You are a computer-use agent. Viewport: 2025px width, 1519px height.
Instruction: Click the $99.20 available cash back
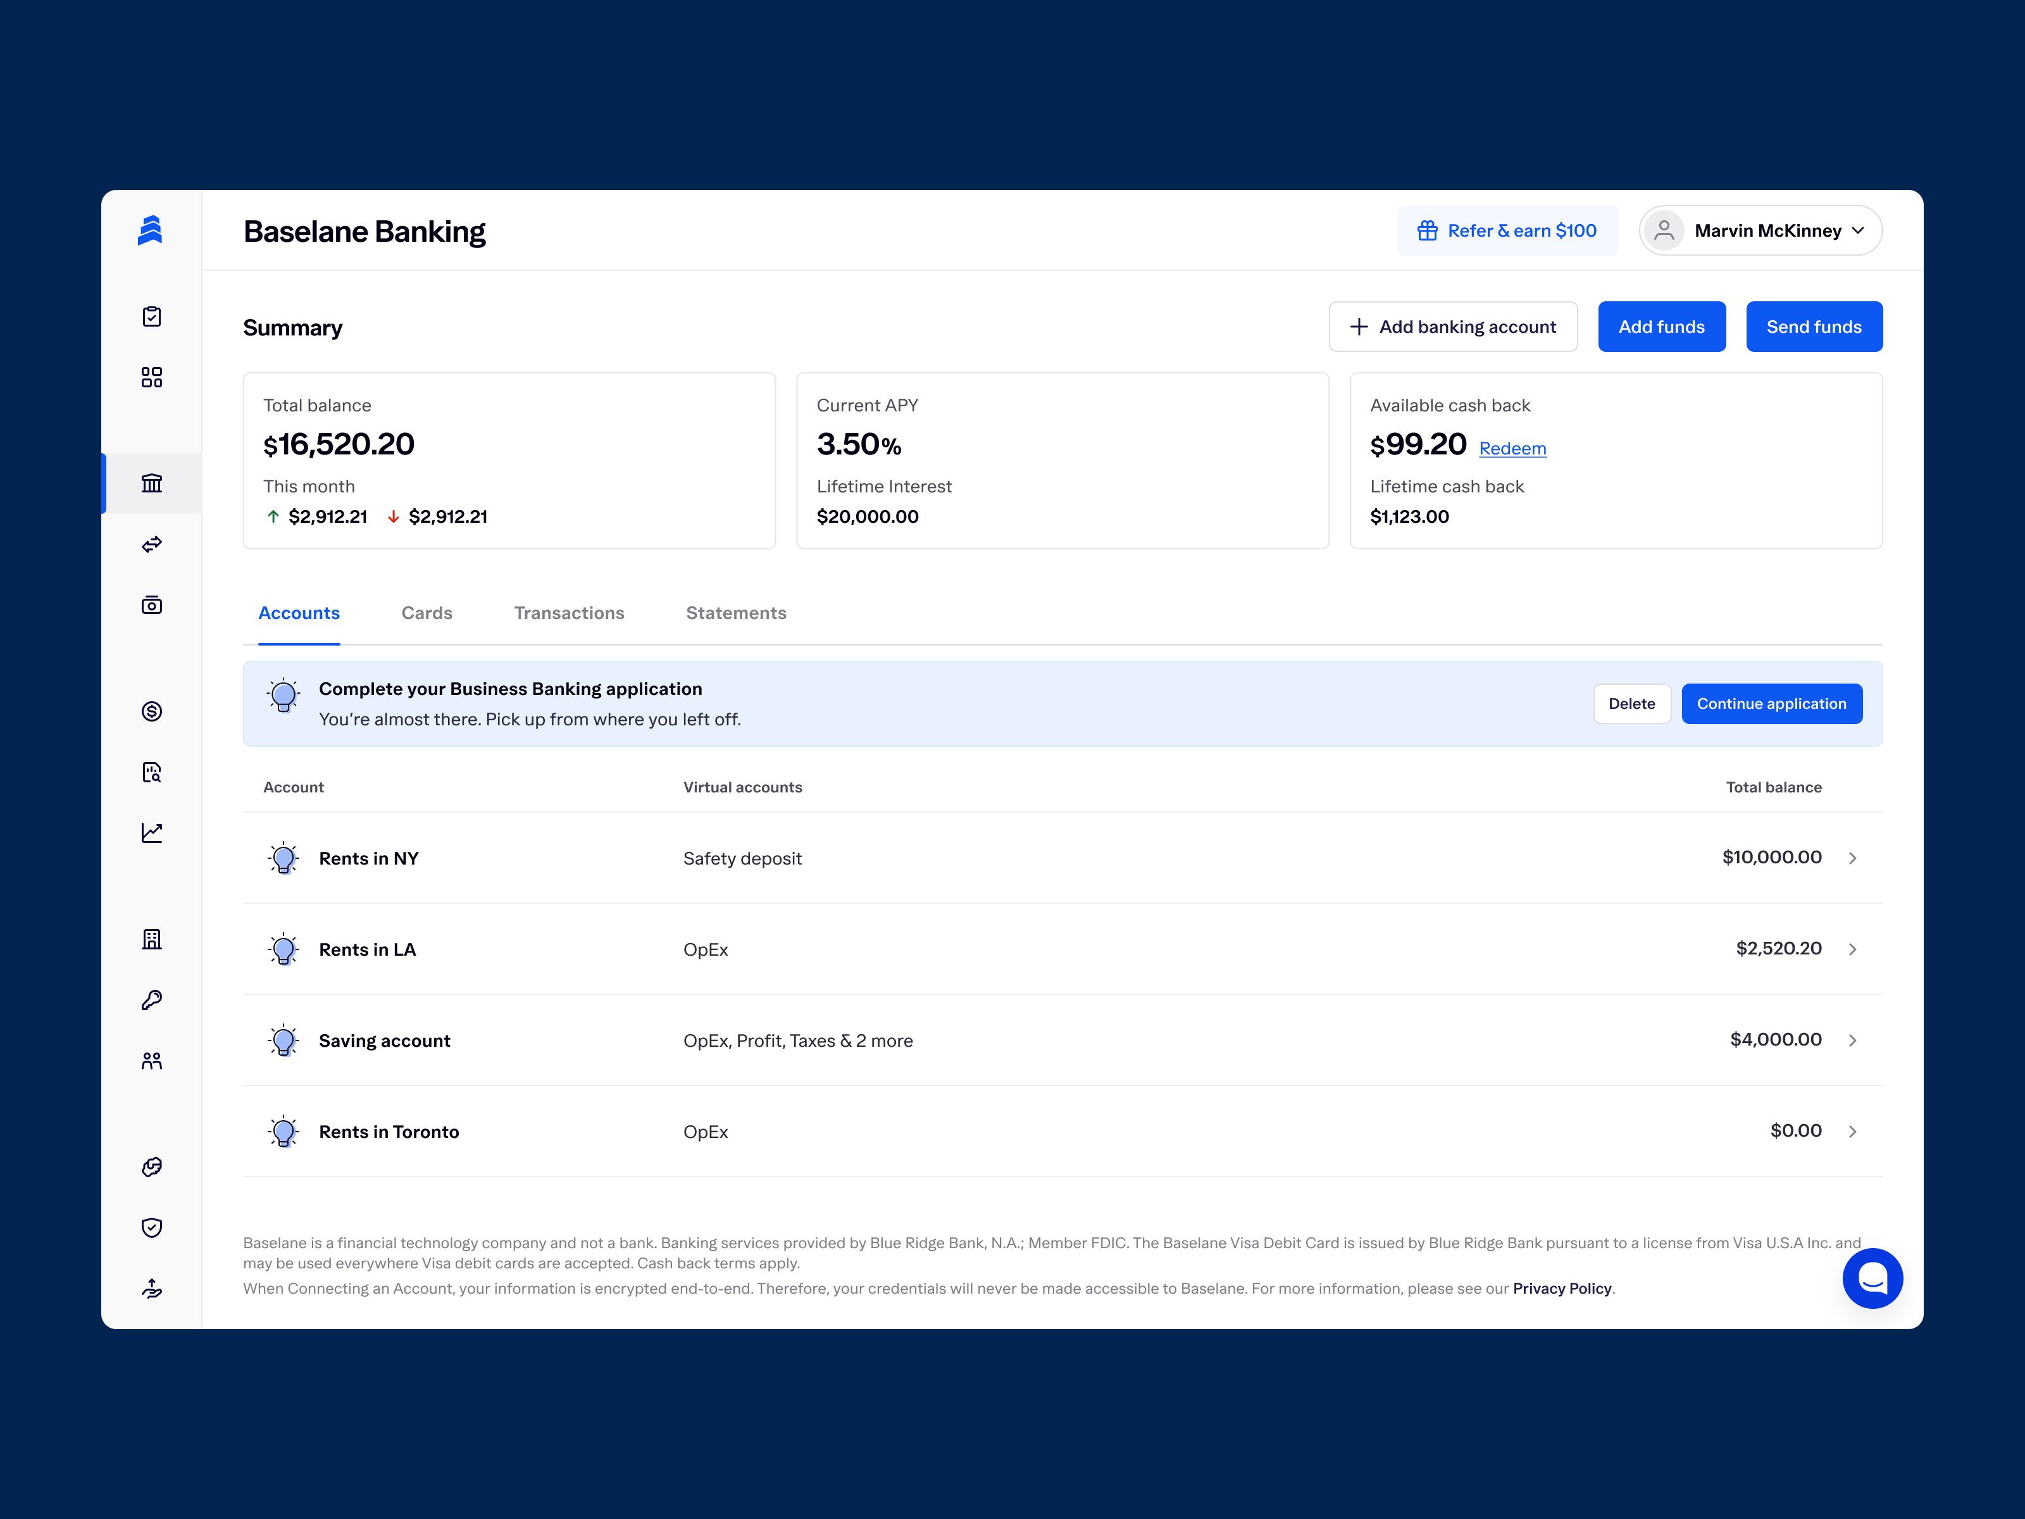[x=1418, y=444]
